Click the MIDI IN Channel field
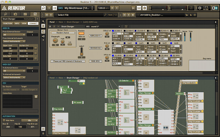The width and height of the screenshot is (220, 137). pos(32,35)
